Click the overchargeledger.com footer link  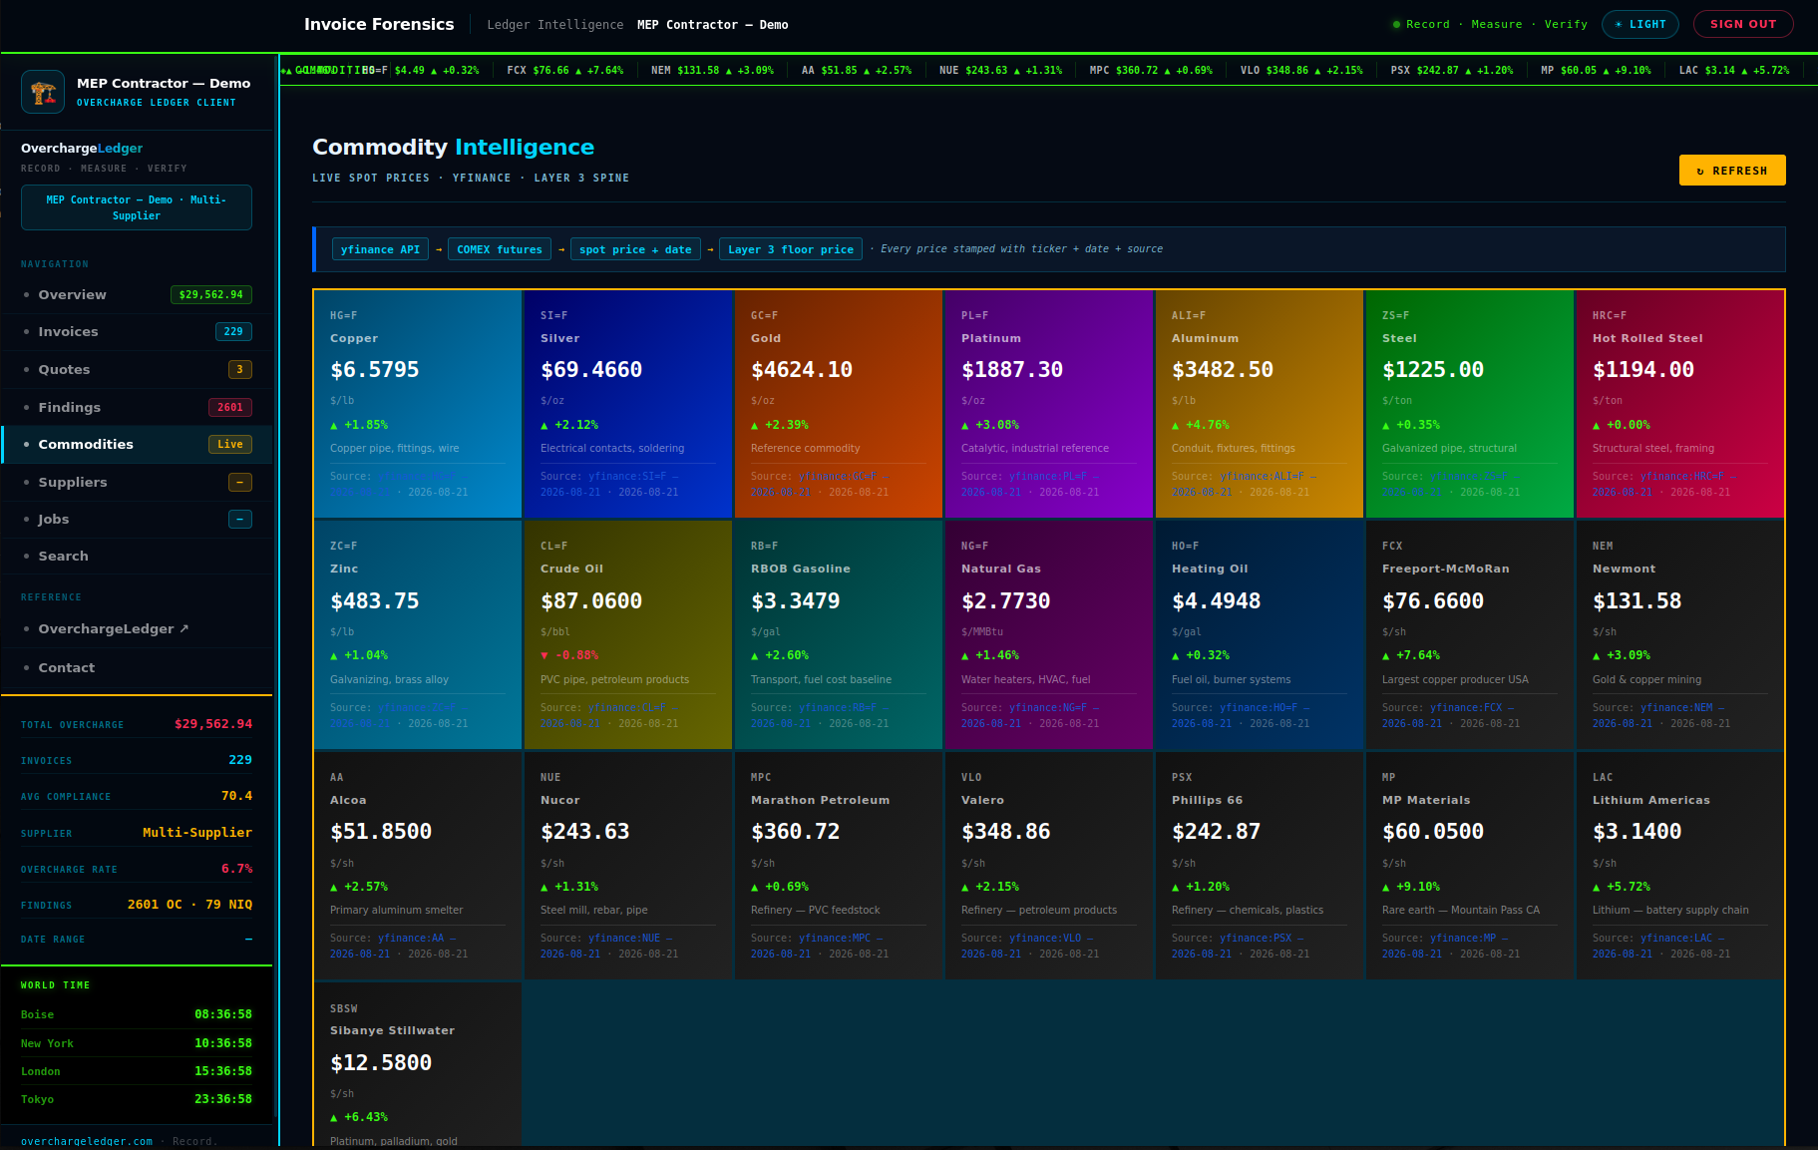(x=87, y=1141)
